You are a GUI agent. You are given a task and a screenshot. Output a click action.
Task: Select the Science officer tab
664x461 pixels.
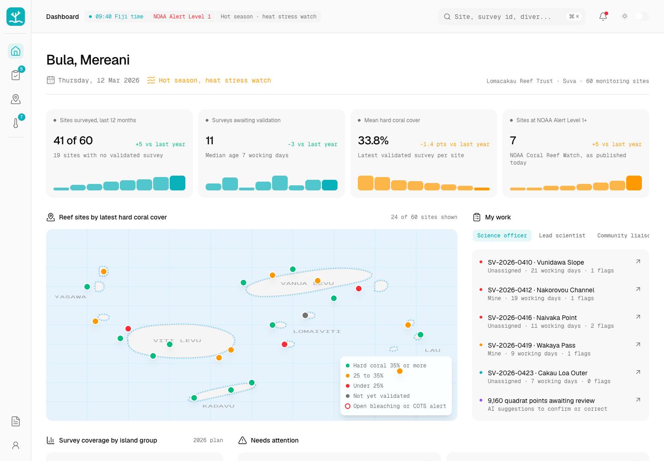coord(502,236)
